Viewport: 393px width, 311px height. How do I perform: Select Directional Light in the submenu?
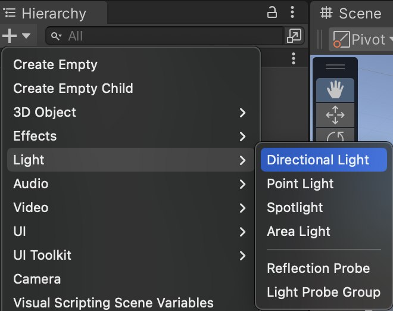click(x=318, y=160)
